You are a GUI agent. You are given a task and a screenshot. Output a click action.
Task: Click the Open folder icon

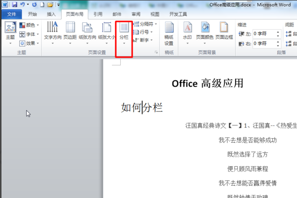[x=50, y=4]
